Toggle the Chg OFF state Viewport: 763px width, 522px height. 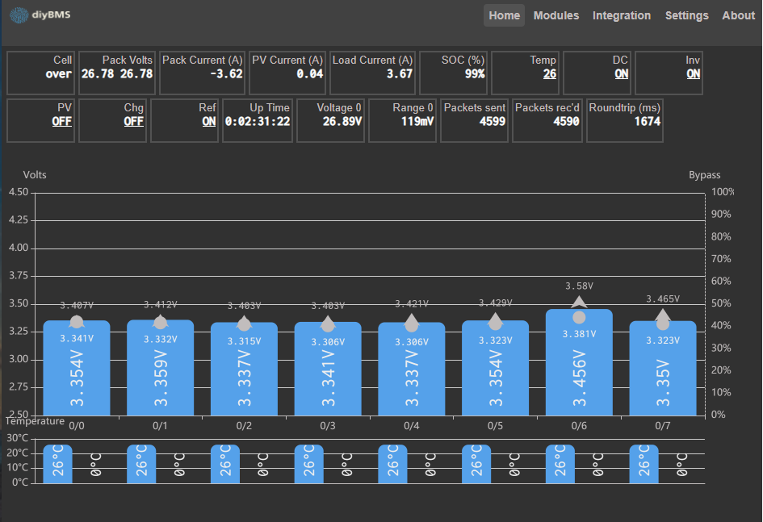[x=134, y=122]
